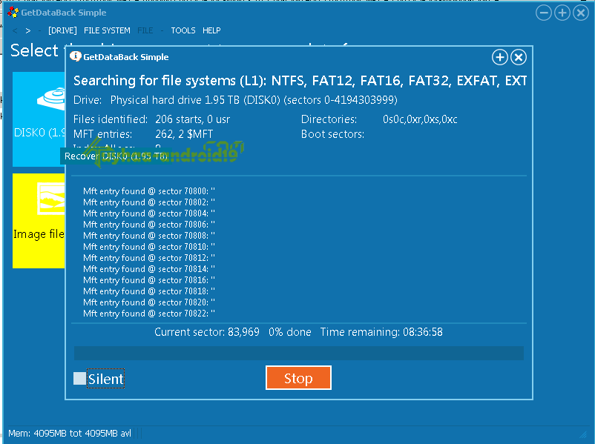The image size is (595, 444).
Task: Select log line for sector 70822
Action: coord(148,314)
